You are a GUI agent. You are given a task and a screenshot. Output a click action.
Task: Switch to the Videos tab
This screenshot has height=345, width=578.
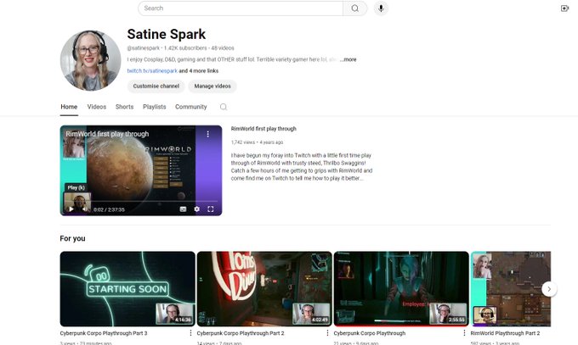(97, 107)
